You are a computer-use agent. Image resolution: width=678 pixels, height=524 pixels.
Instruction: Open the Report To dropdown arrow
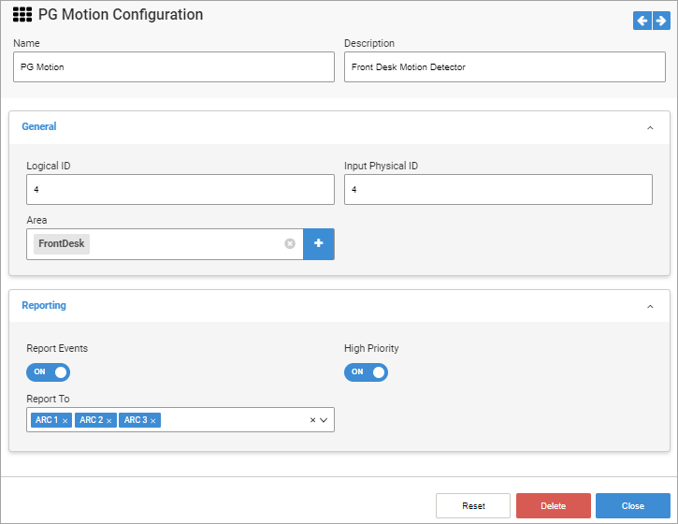click(x=325, y=421)
